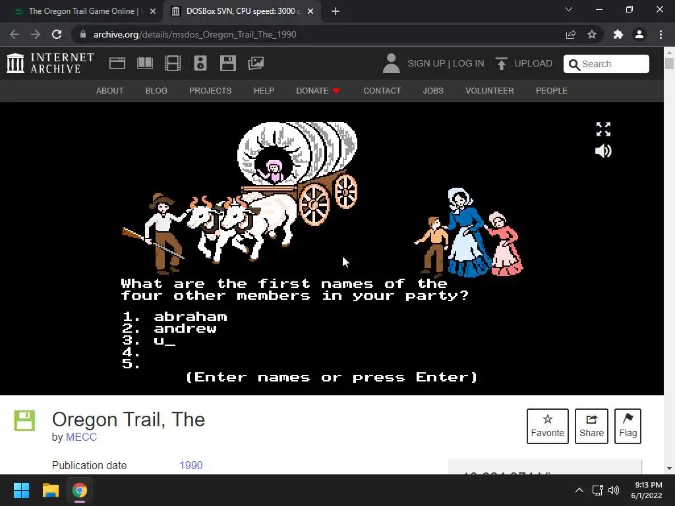Screen dimensions: 675x506
Task: Click the Search input field
Action: point(606,64)
